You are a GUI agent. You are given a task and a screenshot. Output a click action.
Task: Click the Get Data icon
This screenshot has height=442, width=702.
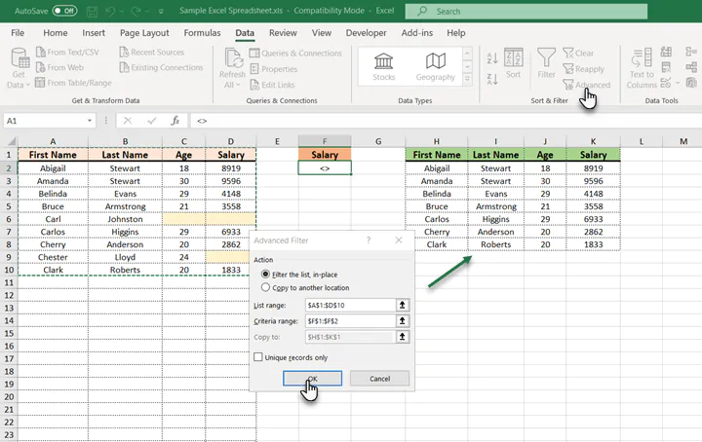(19, 58)
